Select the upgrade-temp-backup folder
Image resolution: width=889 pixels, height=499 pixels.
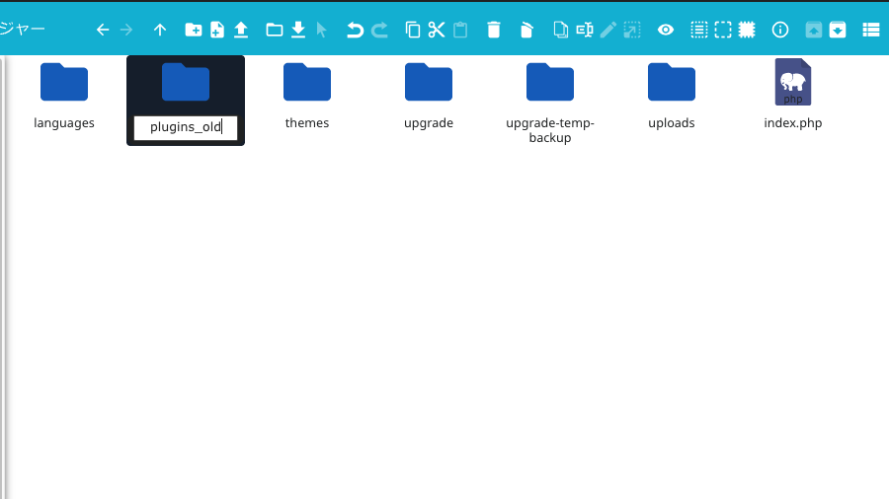(x=550, y=102)
